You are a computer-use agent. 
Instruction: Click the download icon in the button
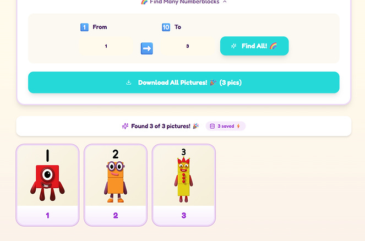(x=129, y=83)
